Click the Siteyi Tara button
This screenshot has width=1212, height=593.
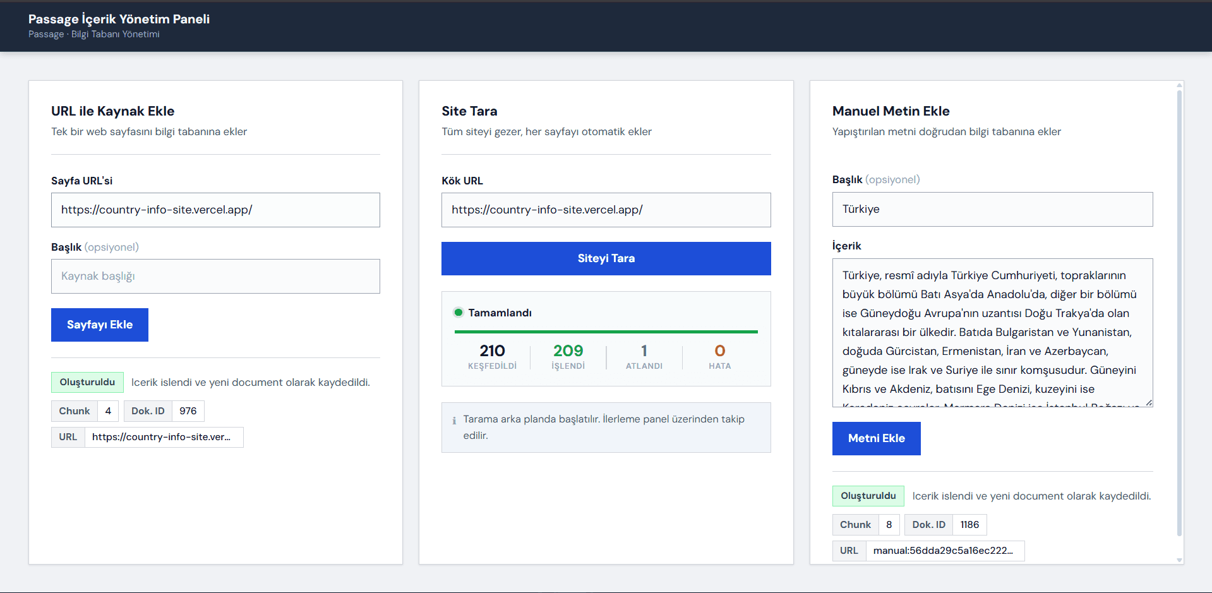point(606,258)
